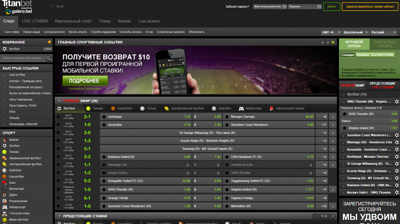Click gear icon next to Ипсвич Найтс - SWQ Thunder
The width and height of the screenshot is (400, 224).
point(397,192)
